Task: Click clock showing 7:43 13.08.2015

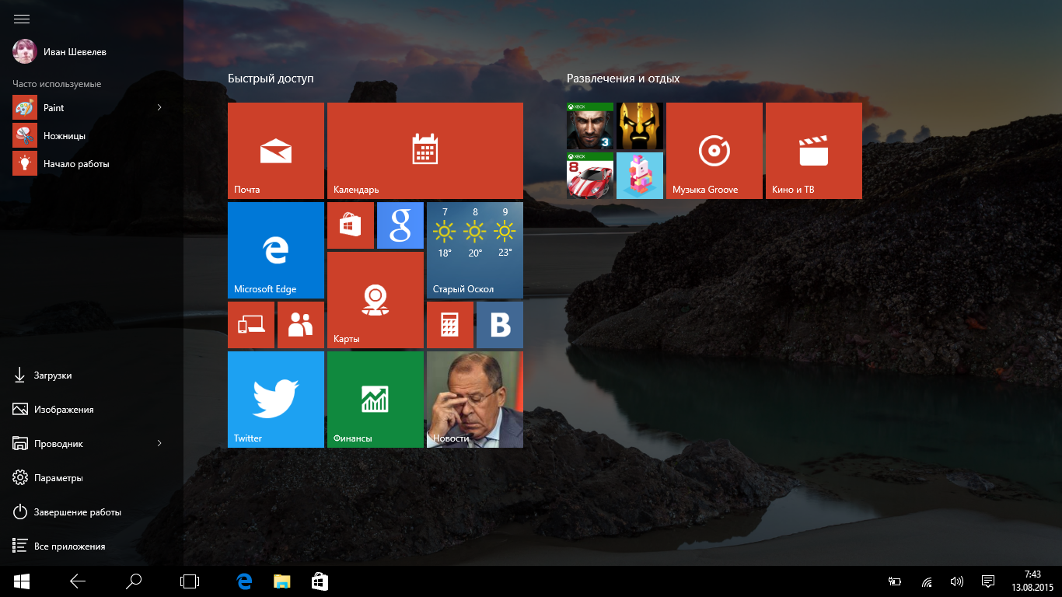Action: coord(1032,581)
